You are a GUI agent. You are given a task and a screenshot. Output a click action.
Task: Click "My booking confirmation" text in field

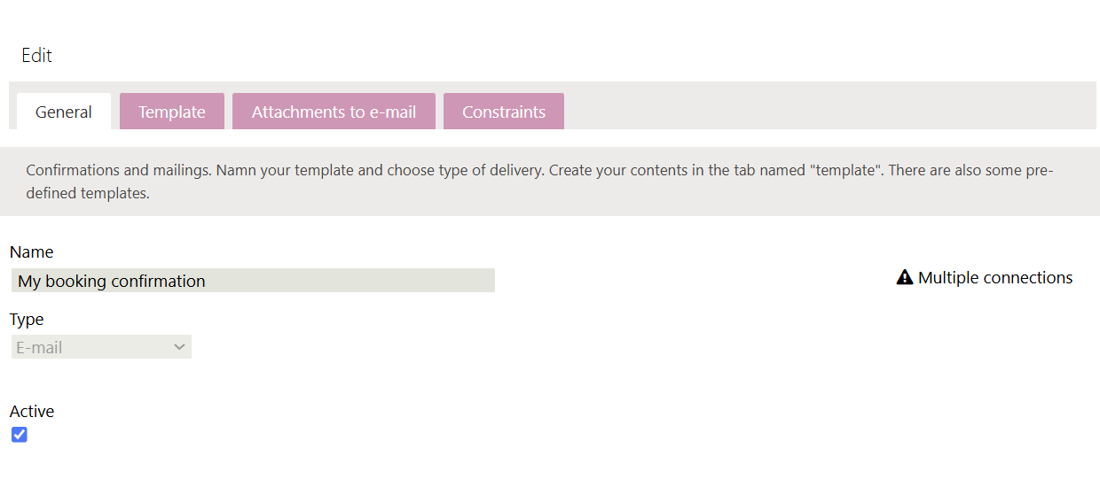pos(112,281)
